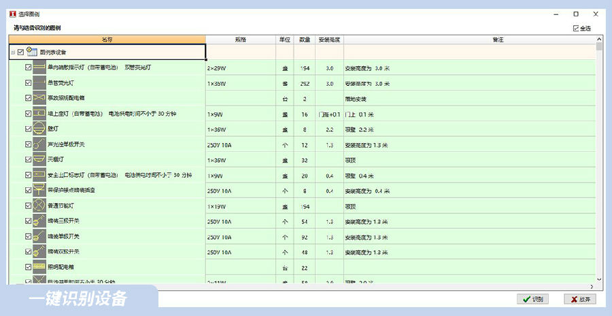This screenshot has height=316, width=612.
Task: Click the 识别 recognize button
Action: pos(532,299)
